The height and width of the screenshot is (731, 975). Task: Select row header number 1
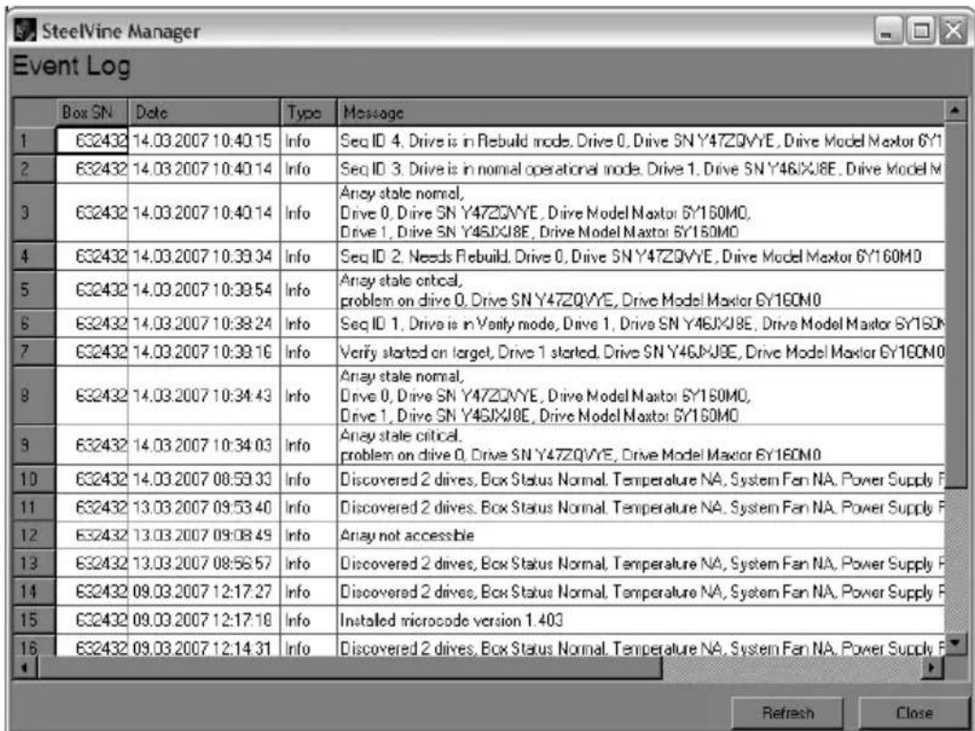click(x=34, y=141)
